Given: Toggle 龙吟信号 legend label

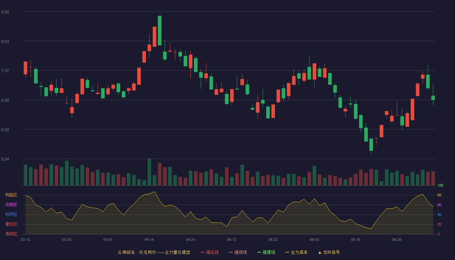Looking at the screenshot, I should [331, 252].
